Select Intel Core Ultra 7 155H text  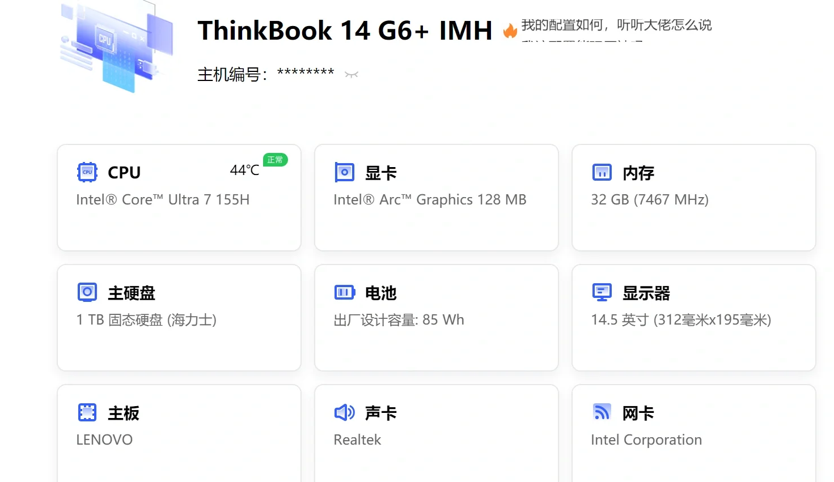click(163, 199)
